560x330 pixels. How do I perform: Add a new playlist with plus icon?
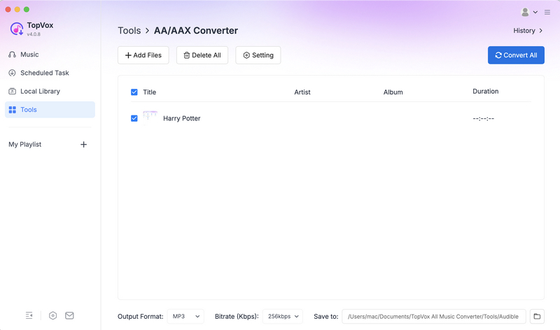point(83,145)
